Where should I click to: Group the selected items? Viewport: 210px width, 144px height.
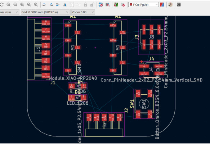(x=72, y=5)
